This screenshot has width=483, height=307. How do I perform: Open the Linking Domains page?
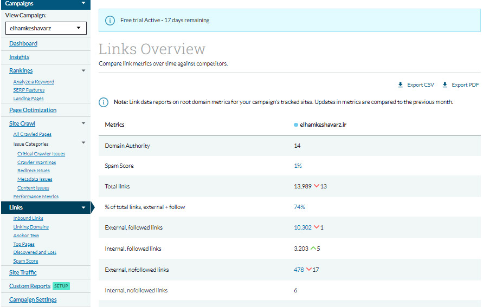31,227
